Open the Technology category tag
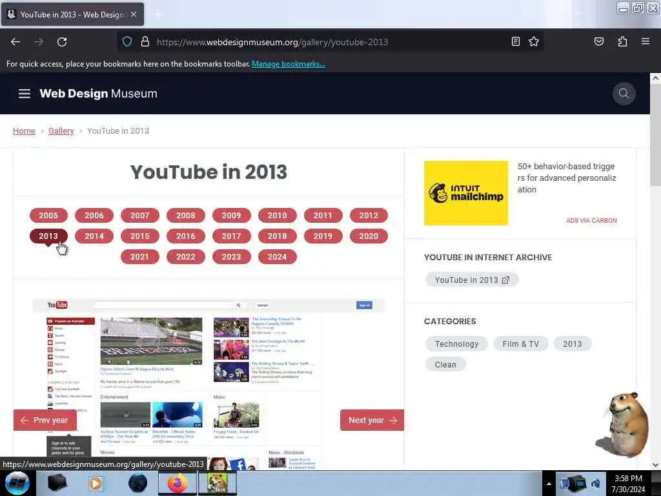This screenshot has height=496, width=661. (x=456, y=344)
